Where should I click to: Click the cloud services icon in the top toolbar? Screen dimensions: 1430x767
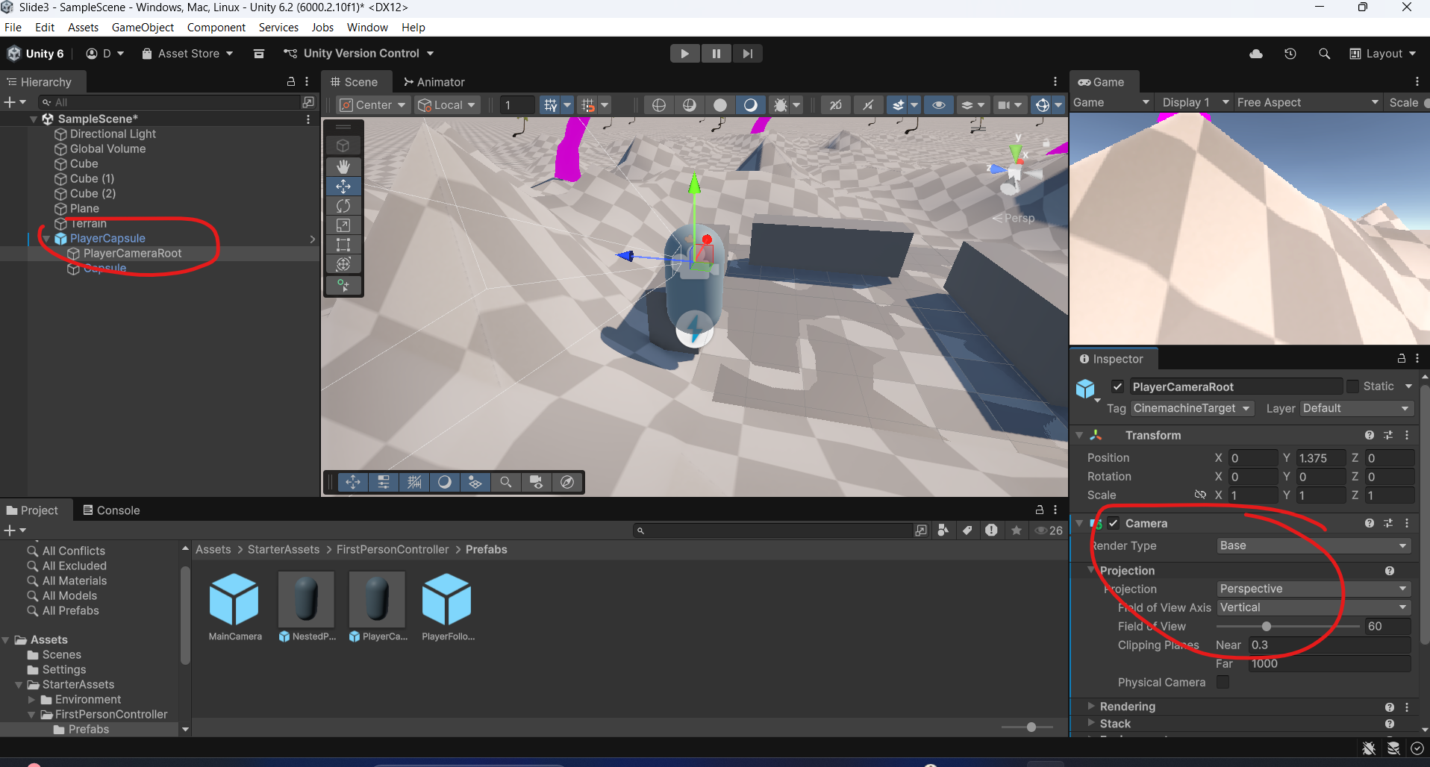pyautogui.click(x=1257, y=53)
